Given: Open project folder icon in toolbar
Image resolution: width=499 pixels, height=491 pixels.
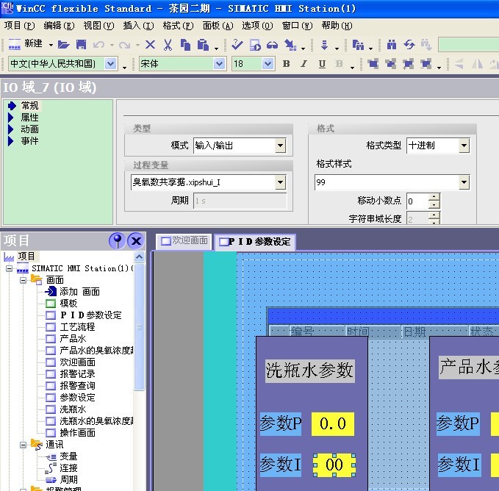Looking at the screenshot, I should [64, 45].
